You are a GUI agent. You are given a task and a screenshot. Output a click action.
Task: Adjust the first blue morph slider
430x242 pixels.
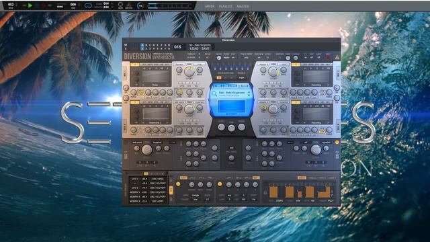click(x=215, y=67)
